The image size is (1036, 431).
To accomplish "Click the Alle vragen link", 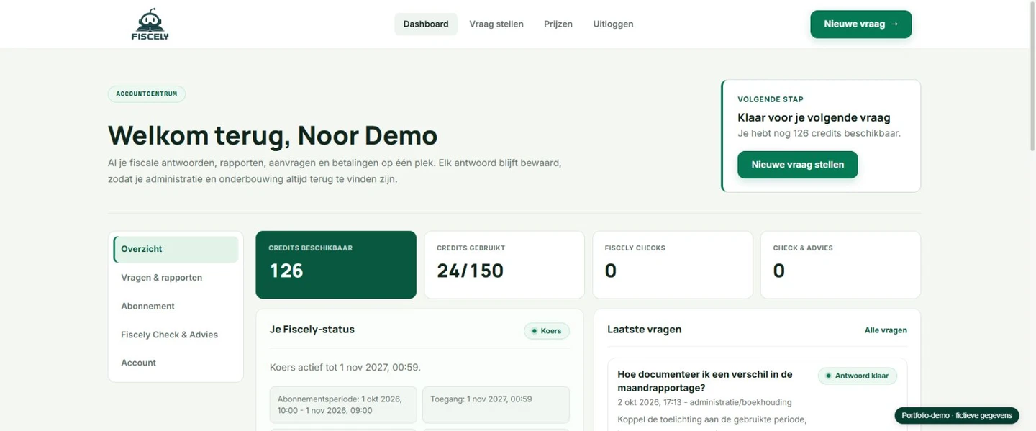I will click(886, 330).
